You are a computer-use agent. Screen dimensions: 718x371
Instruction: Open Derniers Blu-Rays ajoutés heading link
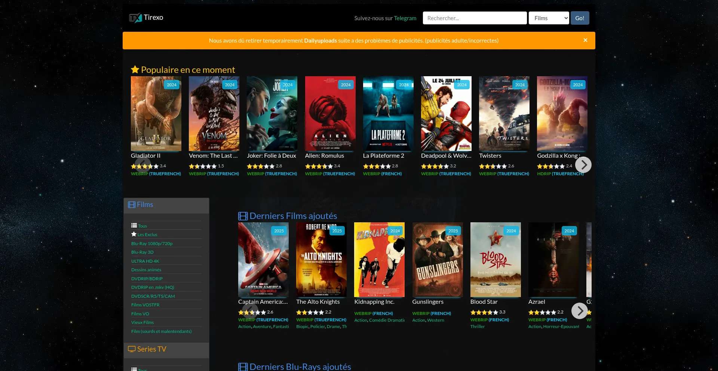300,367
